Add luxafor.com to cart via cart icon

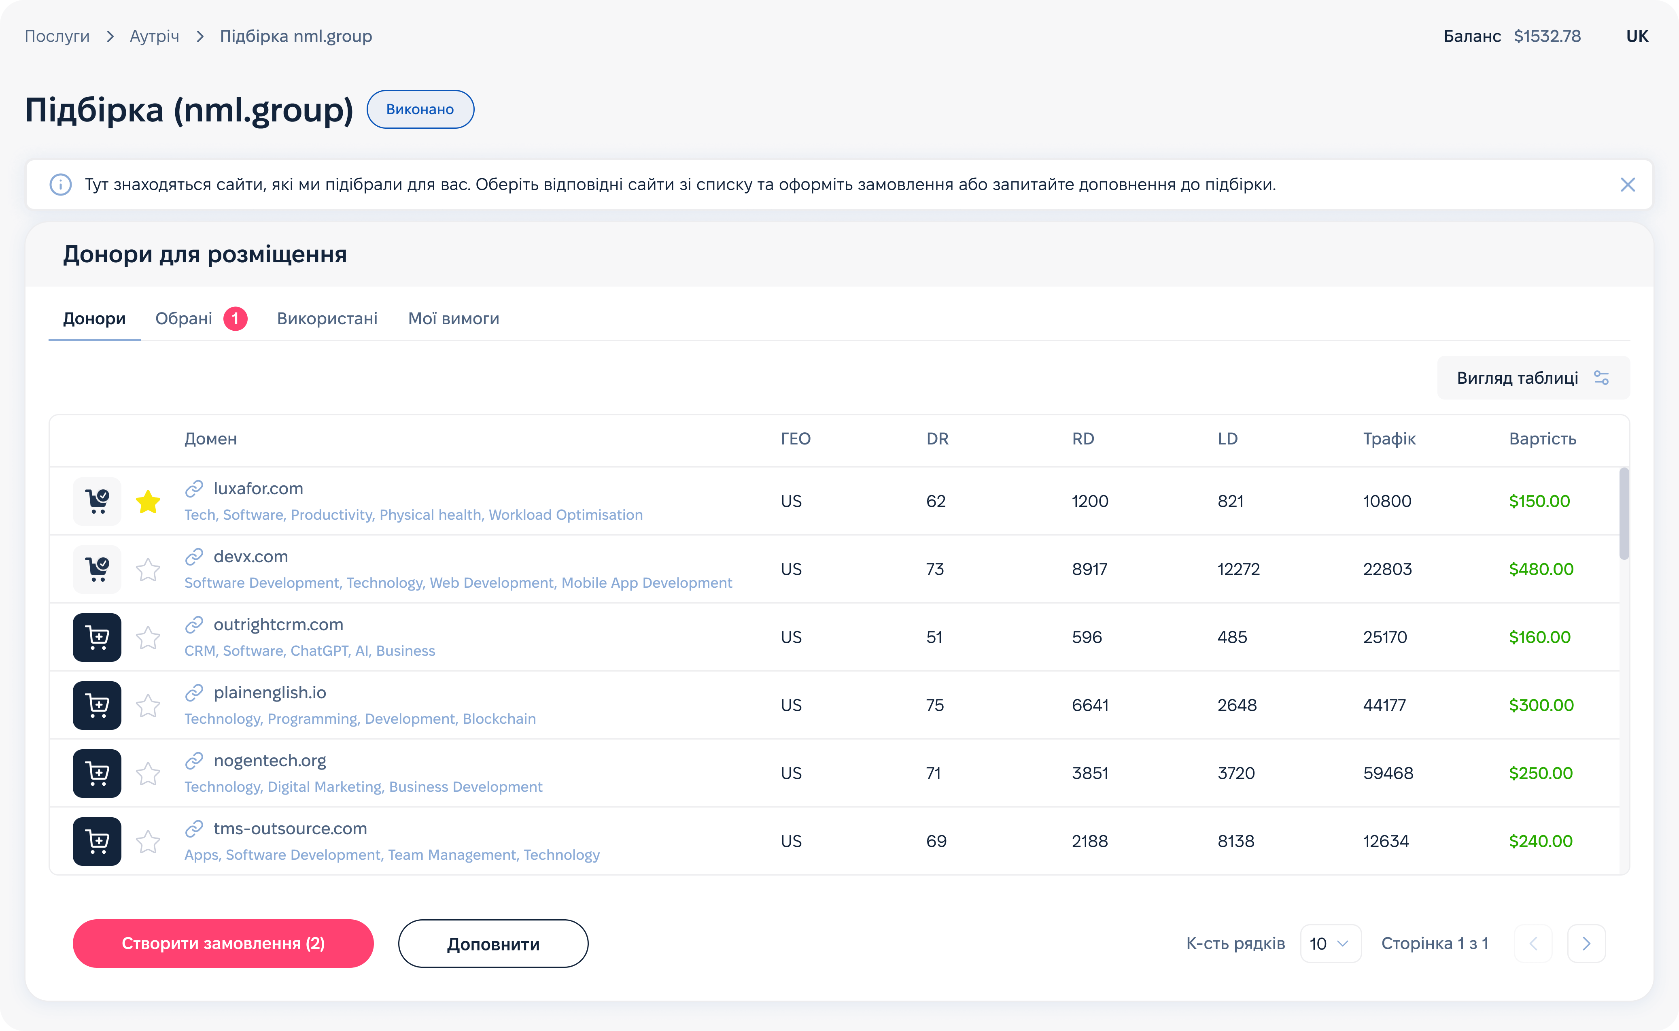[x=97, y=501]
